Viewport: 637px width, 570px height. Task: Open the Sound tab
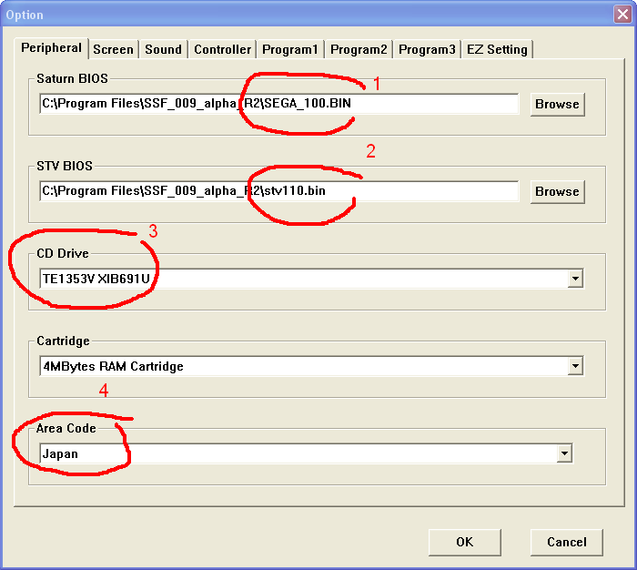(163, 49)
